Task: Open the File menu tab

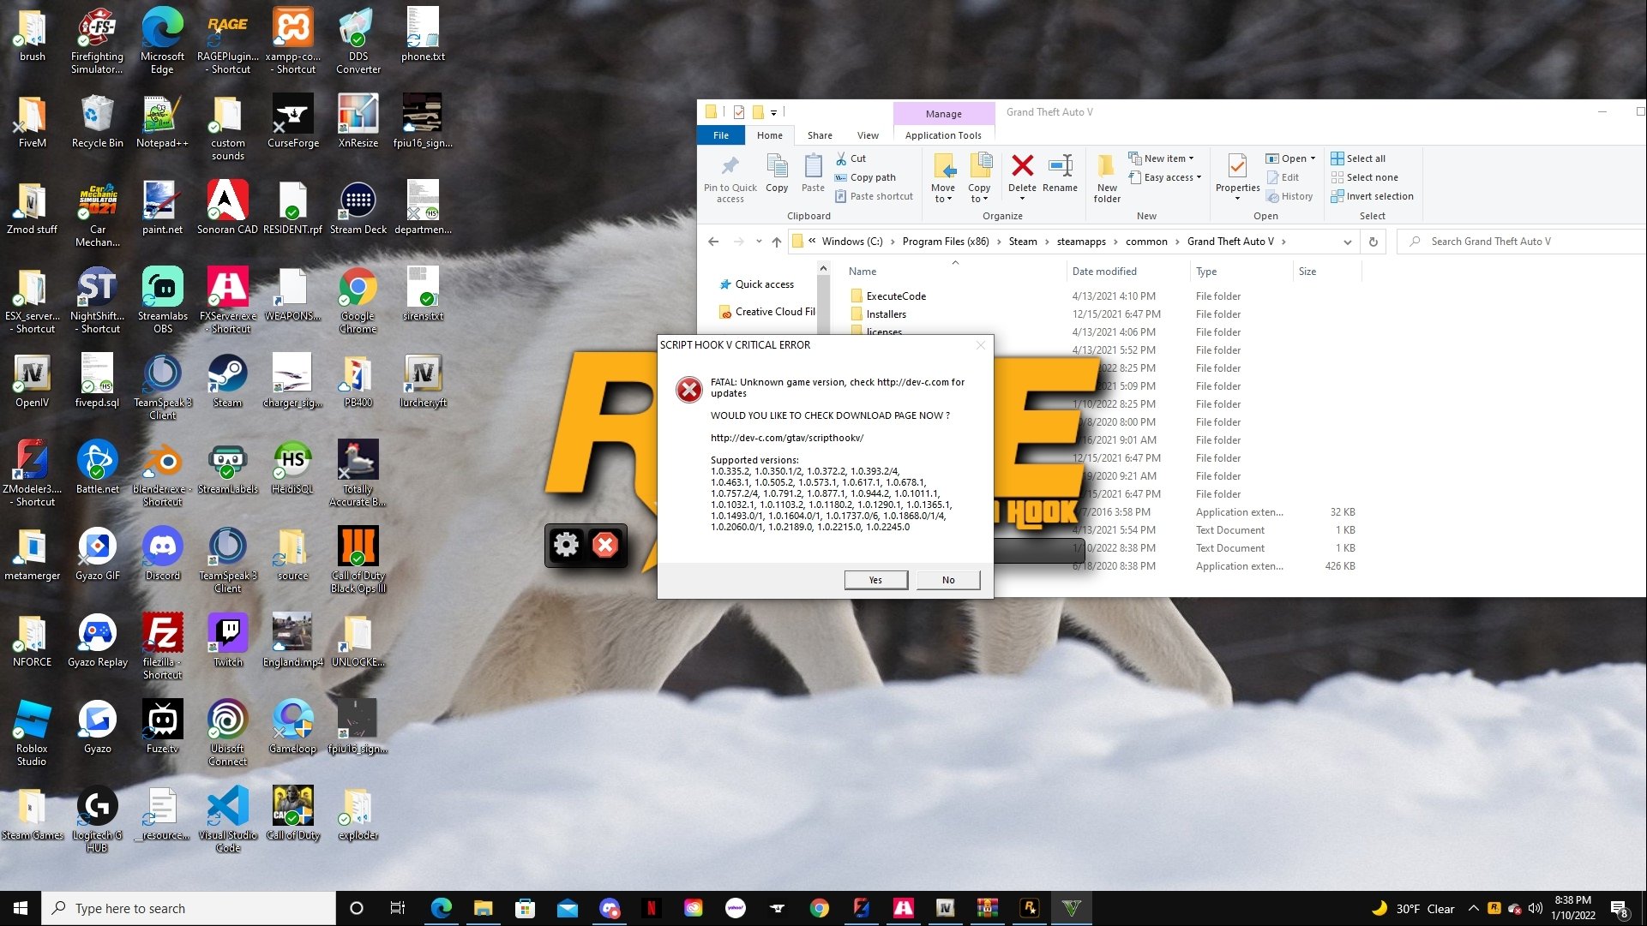Action: tap(721, 135)
